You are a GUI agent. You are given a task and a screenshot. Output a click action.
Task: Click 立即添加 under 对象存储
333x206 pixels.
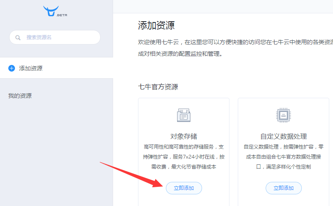click(x=184, y=188)
